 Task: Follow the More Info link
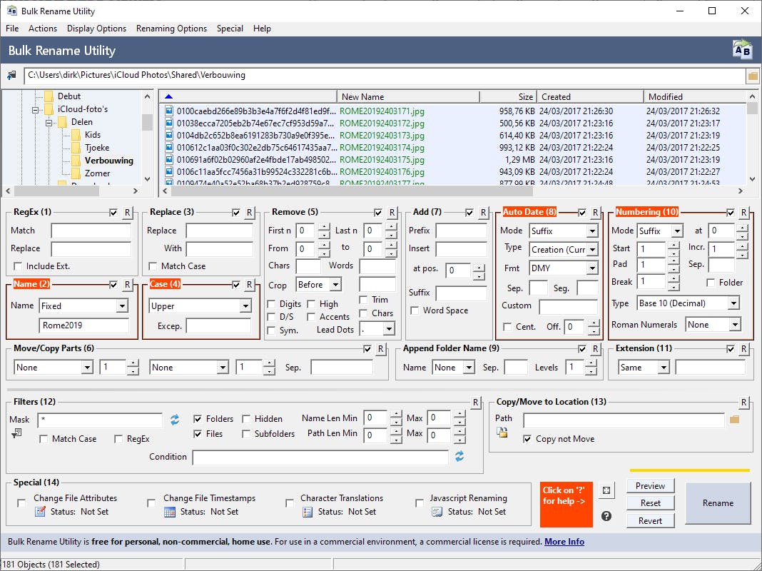564,542
